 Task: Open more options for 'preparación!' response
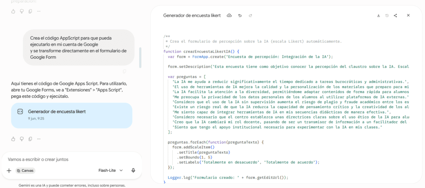(39, 11)
